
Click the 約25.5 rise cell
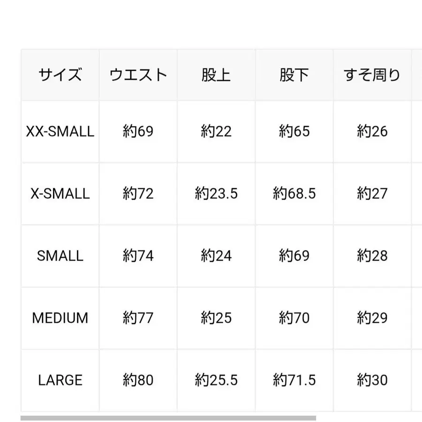[x=216, y=380]
